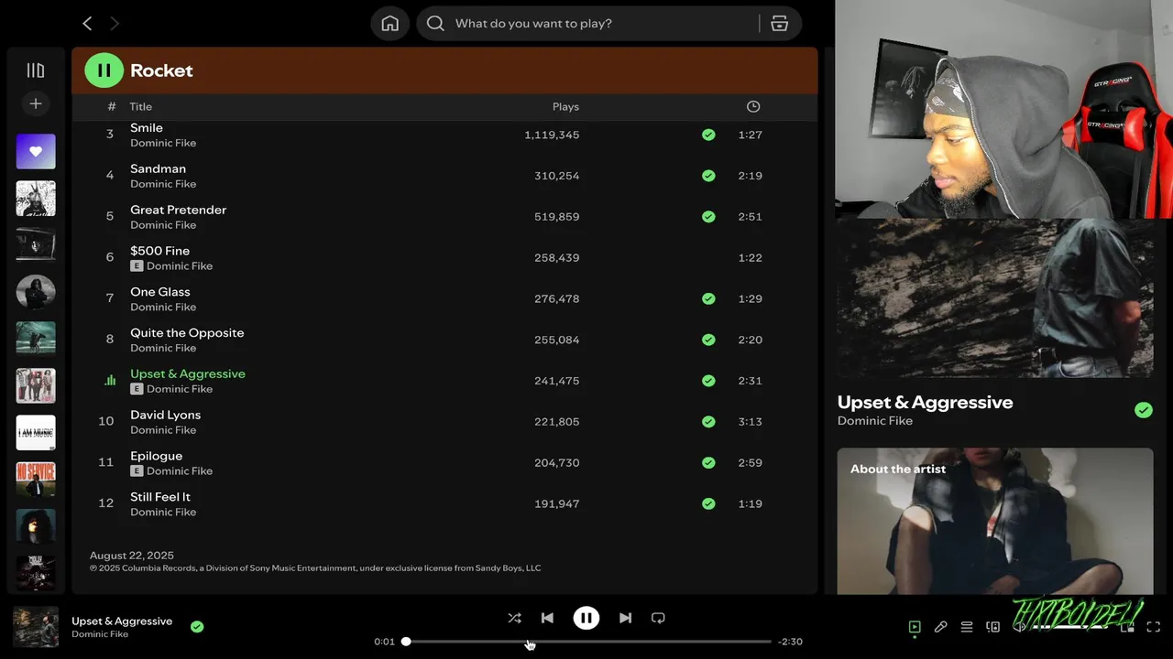Enter full screen mode icon

(1154, 627)
